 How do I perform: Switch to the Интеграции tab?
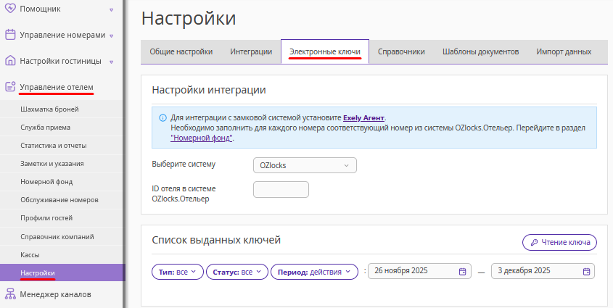point(251,51)
